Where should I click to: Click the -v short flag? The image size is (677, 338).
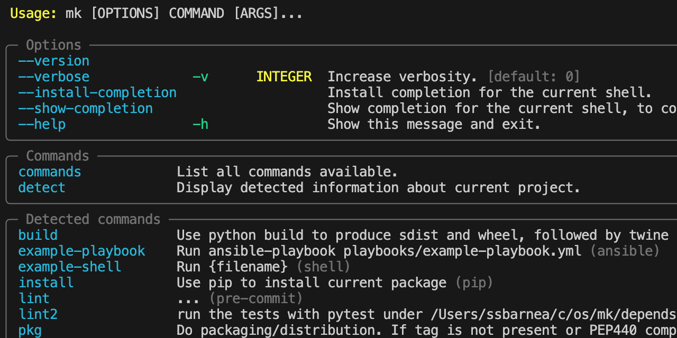point(200,77)
